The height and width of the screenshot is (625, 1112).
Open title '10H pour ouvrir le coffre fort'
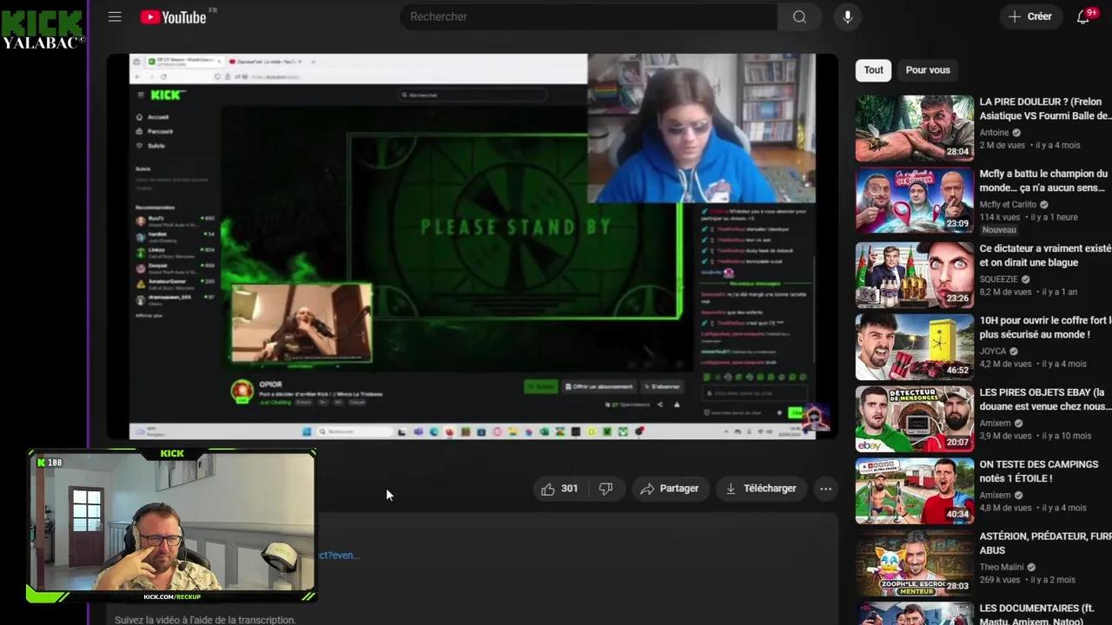1045,327
